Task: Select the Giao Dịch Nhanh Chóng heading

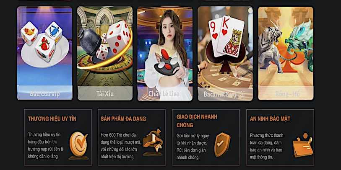Action: [x=197, y=121]
